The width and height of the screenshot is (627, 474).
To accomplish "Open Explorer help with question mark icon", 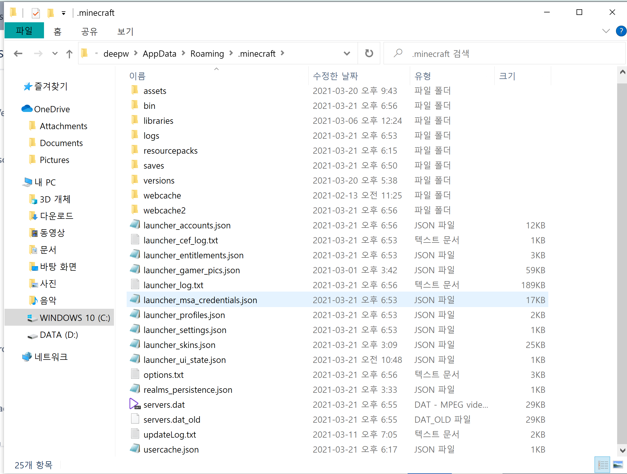I will click(621, 31).
